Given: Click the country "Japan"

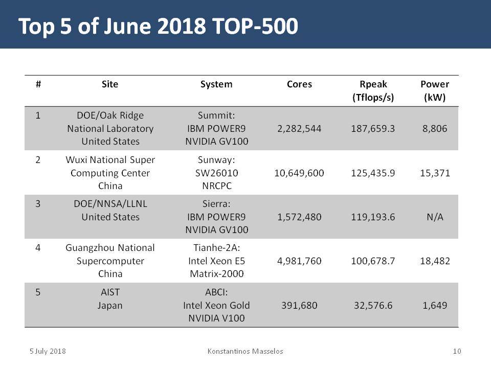Looking at the screenshot, I should click(x=110, y=306).
